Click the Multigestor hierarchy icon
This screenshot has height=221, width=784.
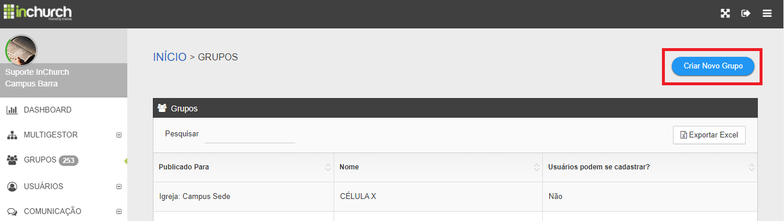point(12,135)
